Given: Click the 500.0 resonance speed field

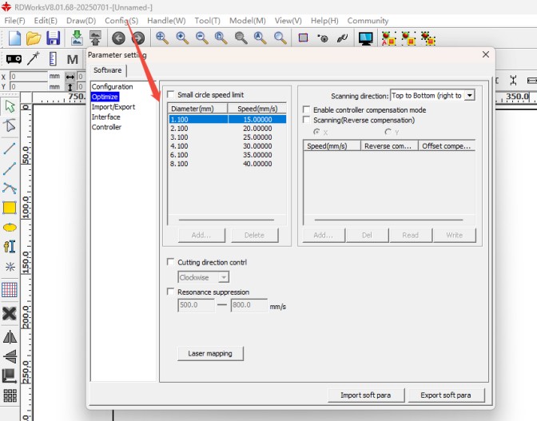Looking at the screenshot, I should (x=196, y=305).
